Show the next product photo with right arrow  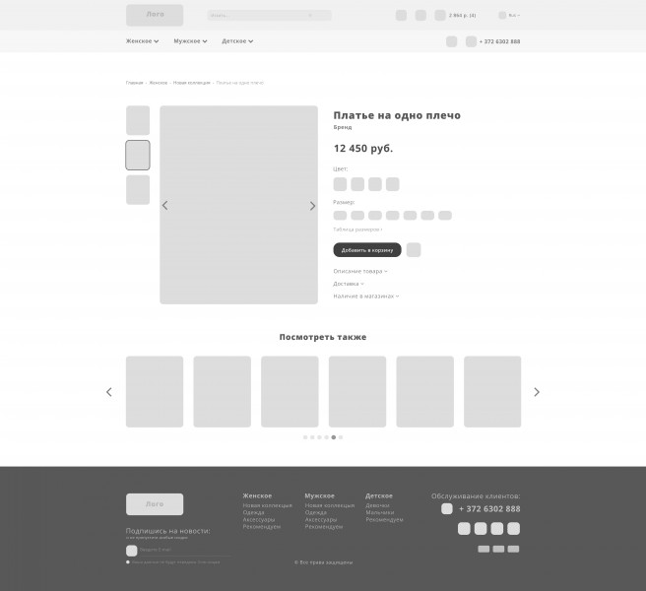pos(312,206)
